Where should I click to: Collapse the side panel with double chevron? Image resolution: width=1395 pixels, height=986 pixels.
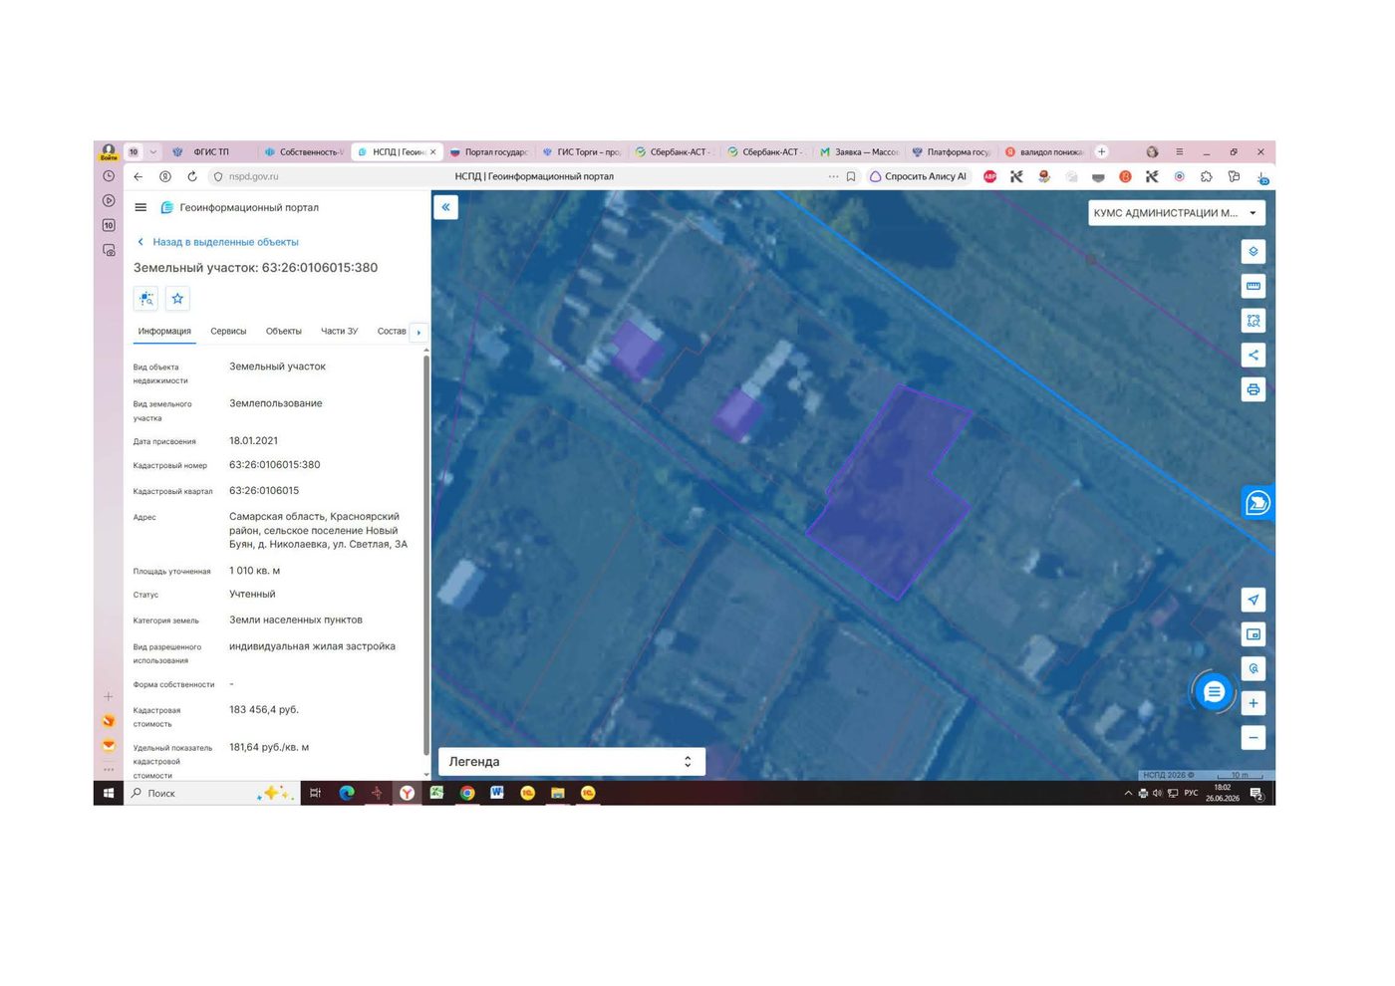(x=445, y=207)
